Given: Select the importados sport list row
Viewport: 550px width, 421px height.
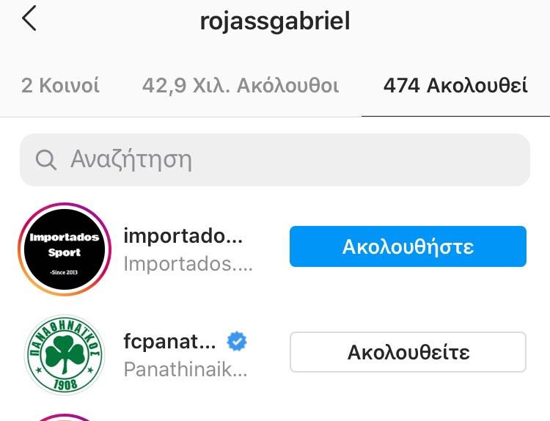Looking at the screenshot, I should [x=275, y=249].
